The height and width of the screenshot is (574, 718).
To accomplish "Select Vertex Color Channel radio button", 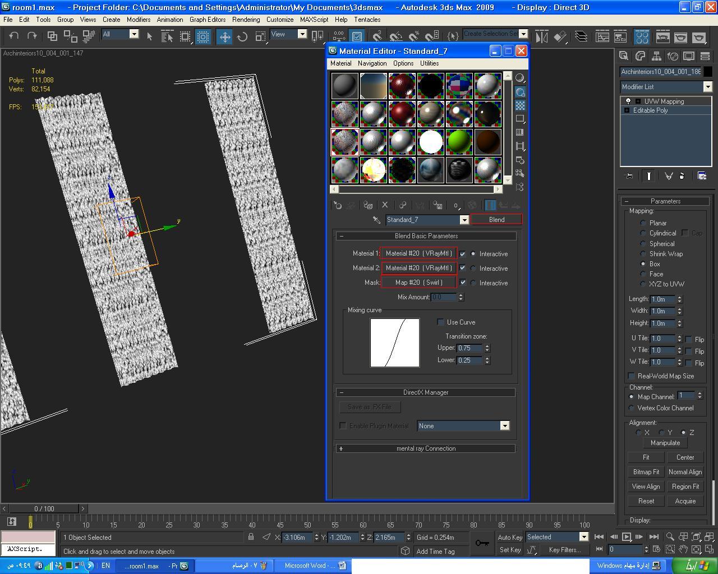I will tap(632, 408).
